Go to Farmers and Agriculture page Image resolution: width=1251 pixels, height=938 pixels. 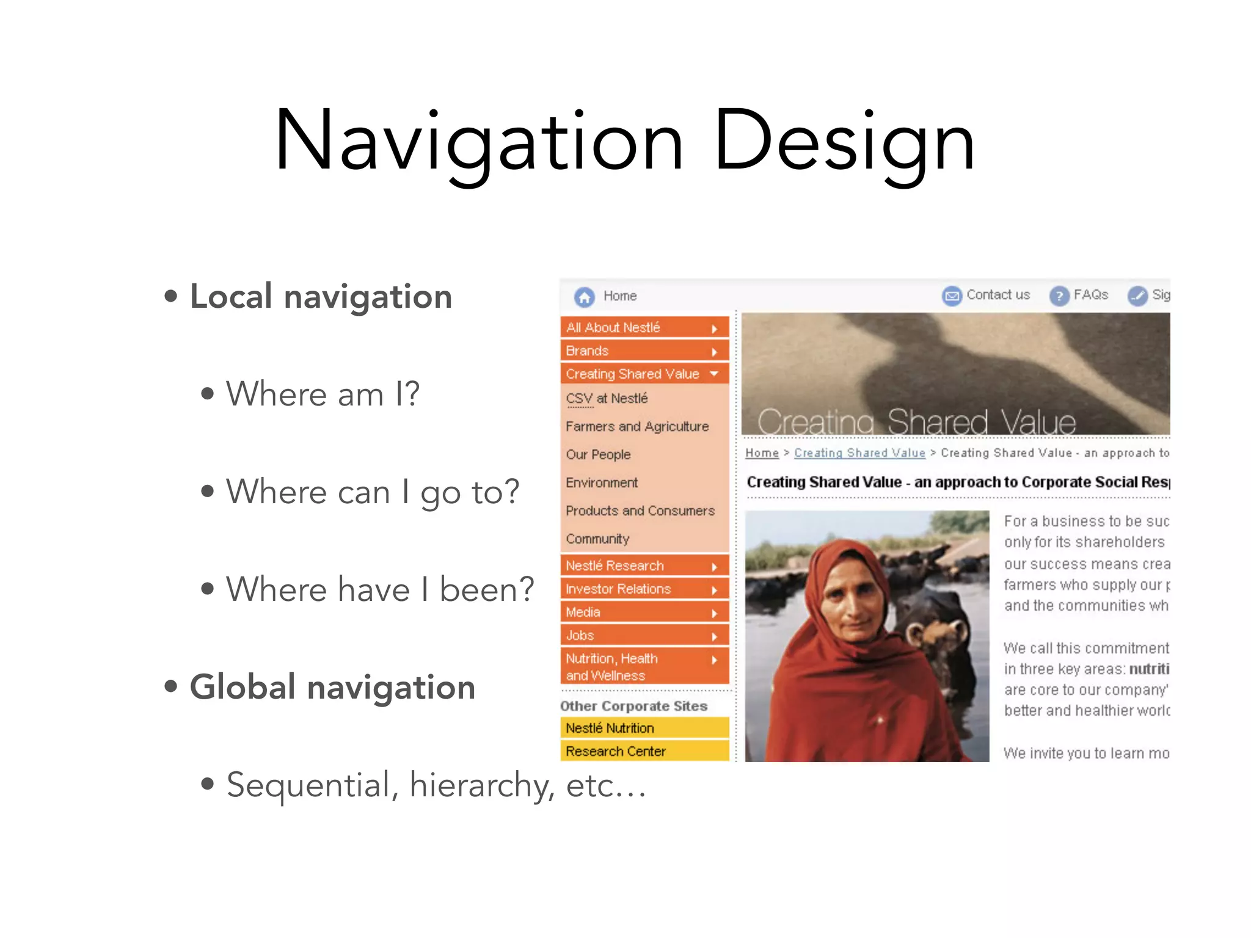coord(637,427)
